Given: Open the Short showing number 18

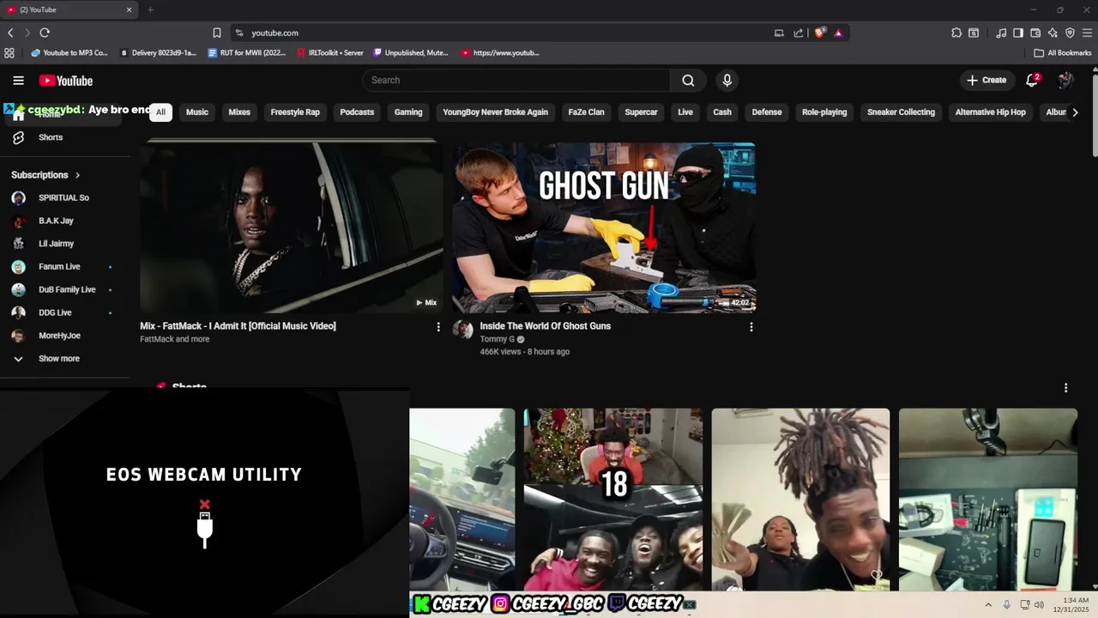Looking at the screenshot, I should click(x=613, y=500).
